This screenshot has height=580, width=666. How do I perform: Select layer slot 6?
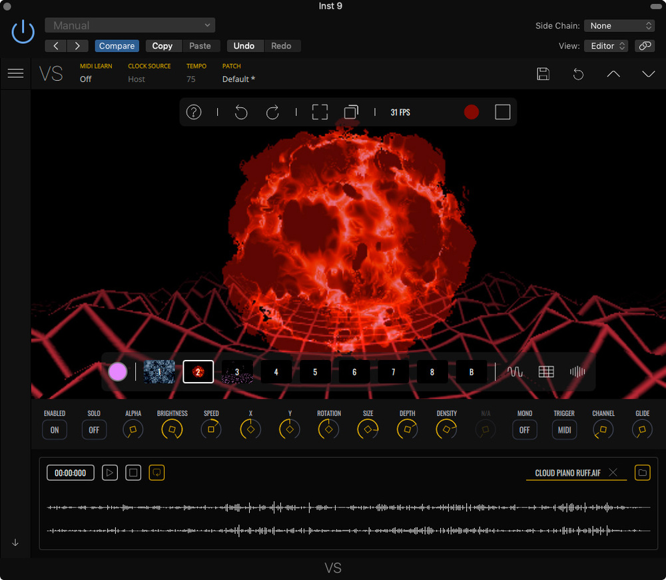[354, 372]
